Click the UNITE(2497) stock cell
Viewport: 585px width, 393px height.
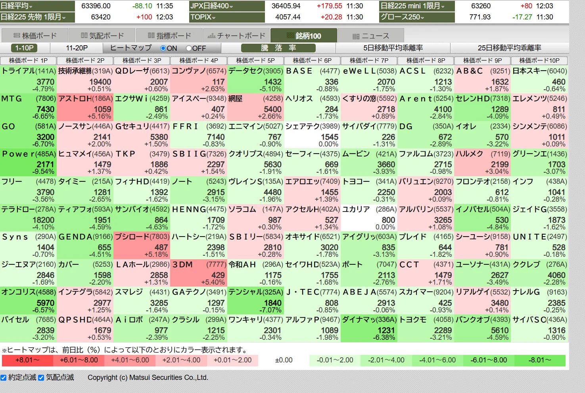(x=539, y=245)
